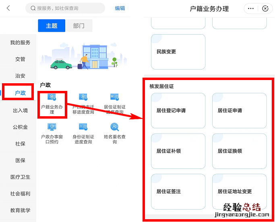This screenshot has height=222, width=275.
Task: Click the search magnifier icon
Action: [x=33, y=8]
